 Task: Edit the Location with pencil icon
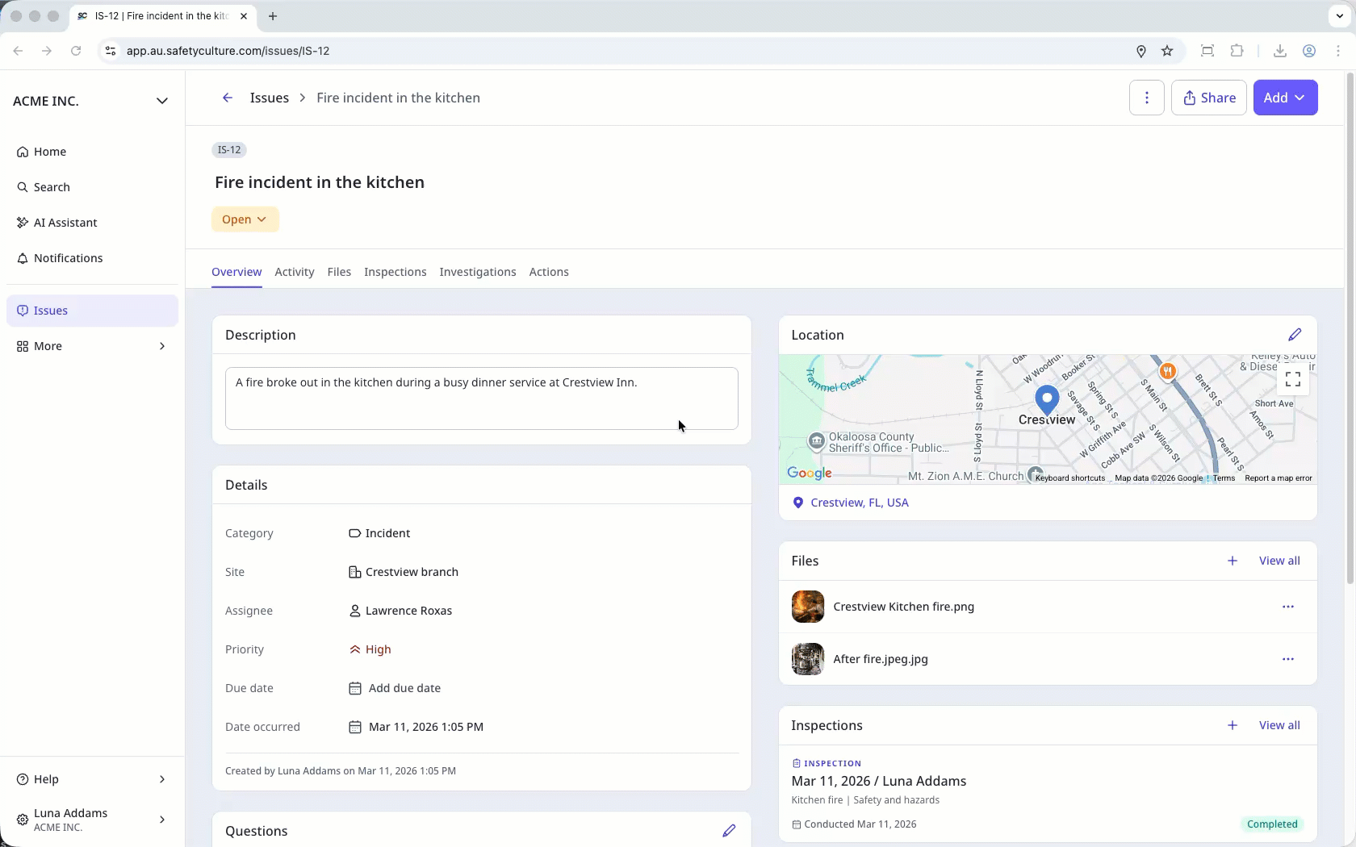click(1295, 335)
